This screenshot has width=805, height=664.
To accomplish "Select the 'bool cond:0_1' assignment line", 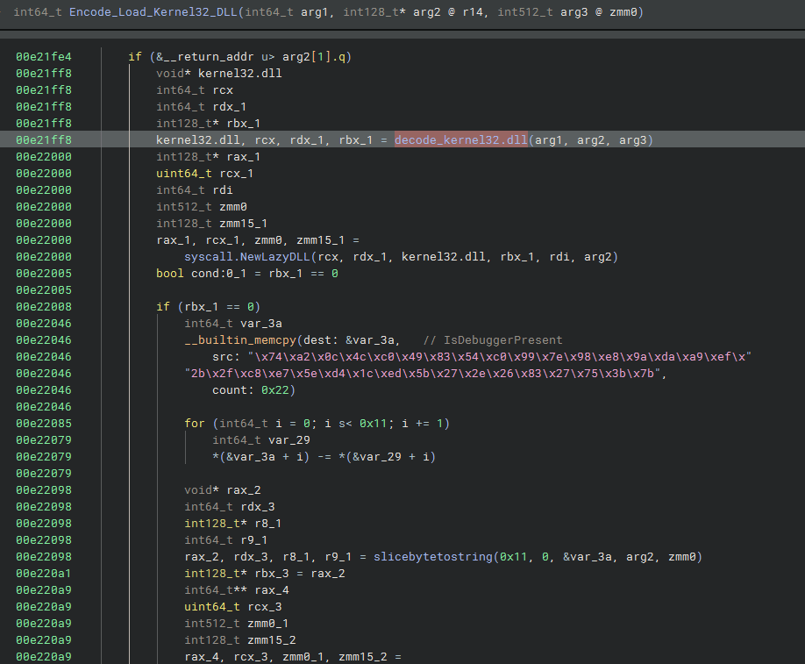I will tap(247, 273).
